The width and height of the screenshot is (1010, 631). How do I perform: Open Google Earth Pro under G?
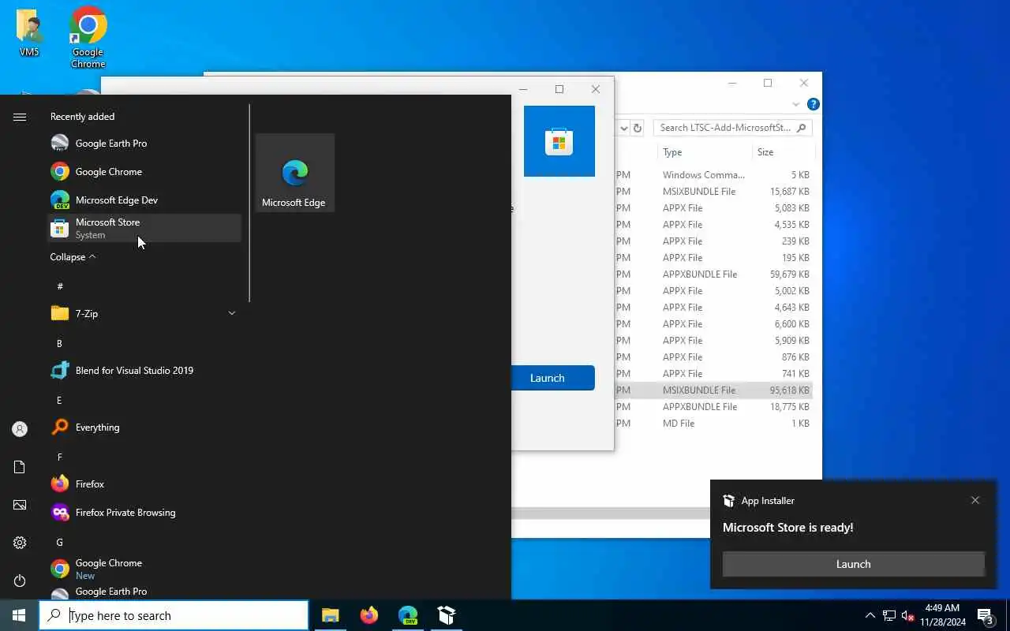point(144,592)
